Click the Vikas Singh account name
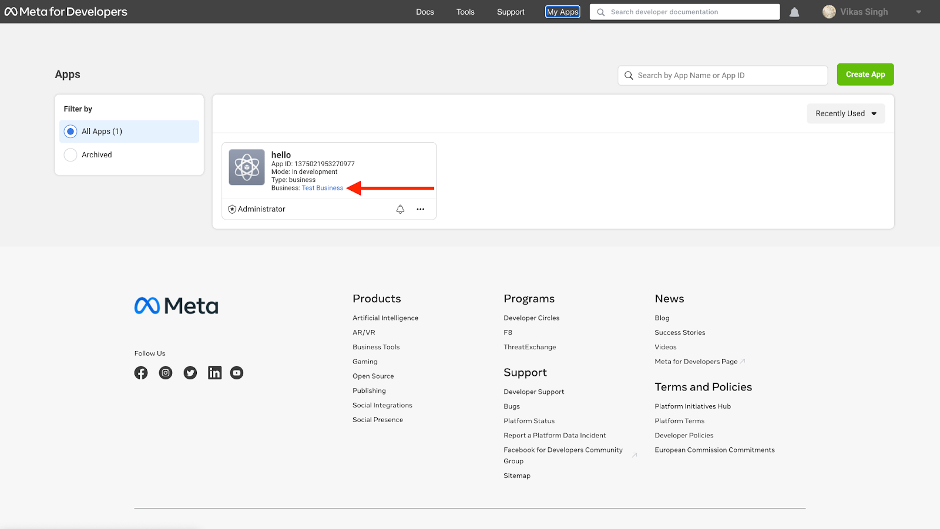This screenshot has height=529, width=940. 864,12
